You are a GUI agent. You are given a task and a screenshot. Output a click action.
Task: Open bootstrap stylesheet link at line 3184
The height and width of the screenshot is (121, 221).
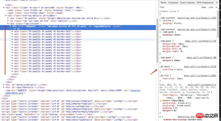click(197, 18)
